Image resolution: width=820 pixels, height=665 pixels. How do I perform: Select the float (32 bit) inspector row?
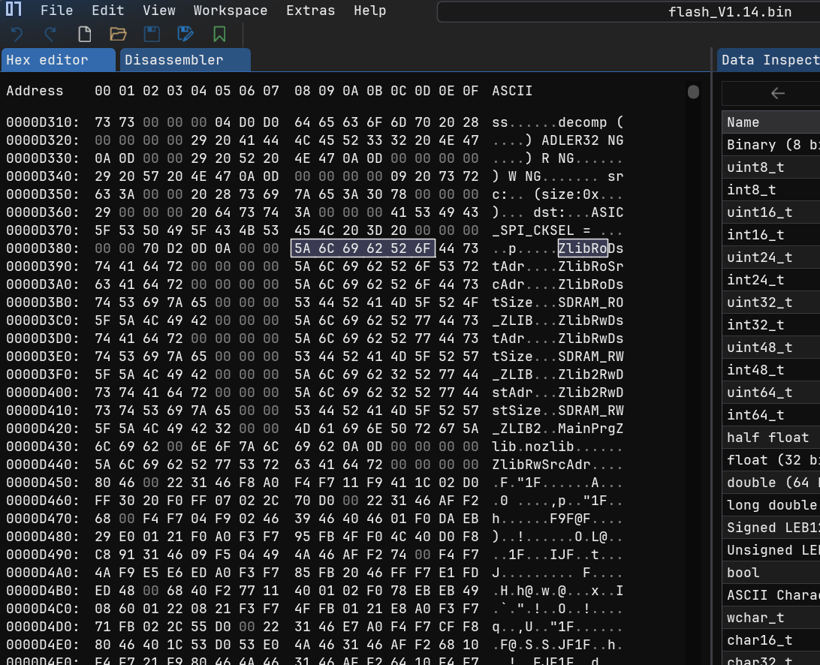pos(766,459)
